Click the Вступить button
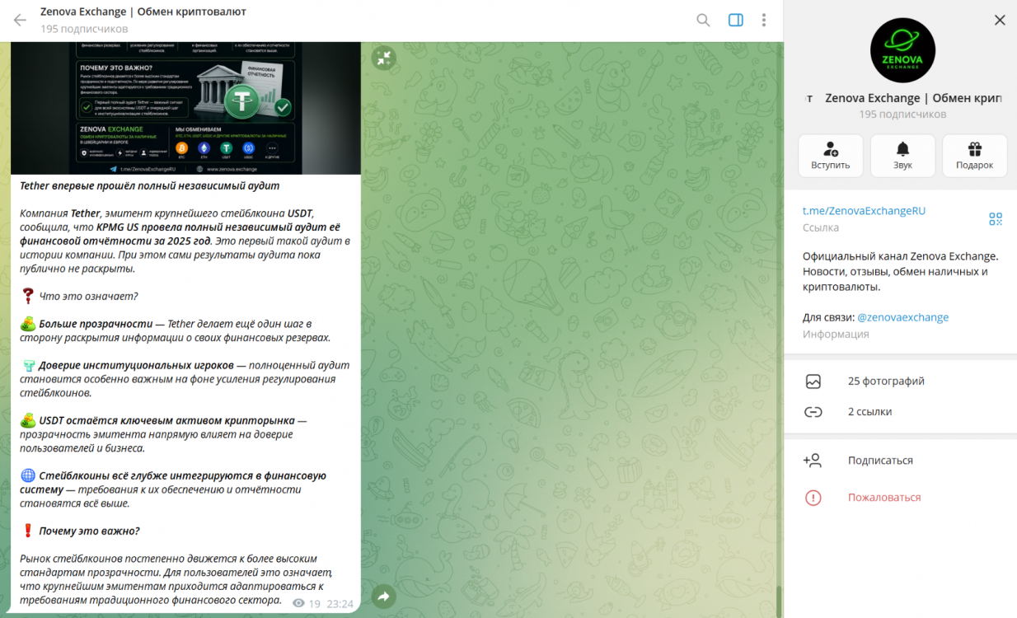 [831, 156]
